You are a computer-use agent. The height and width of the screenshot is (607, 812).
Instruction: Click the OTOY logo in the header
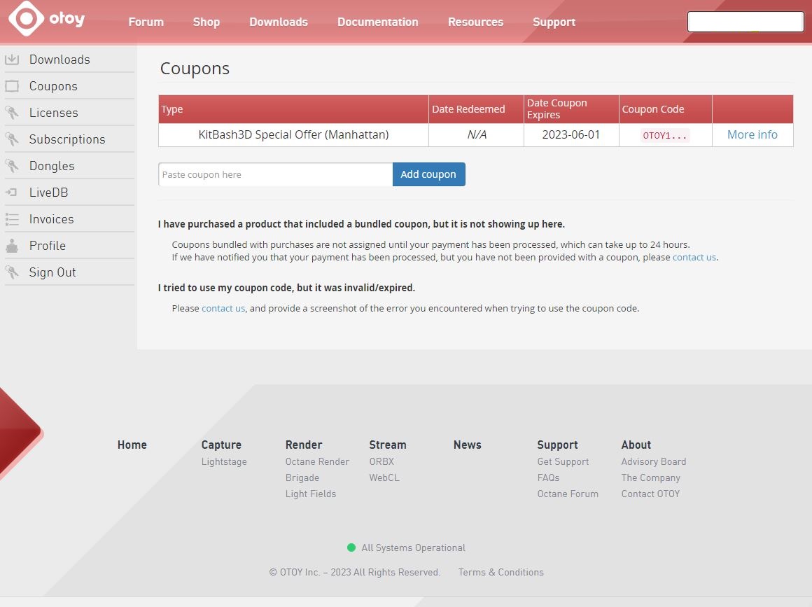47,19
